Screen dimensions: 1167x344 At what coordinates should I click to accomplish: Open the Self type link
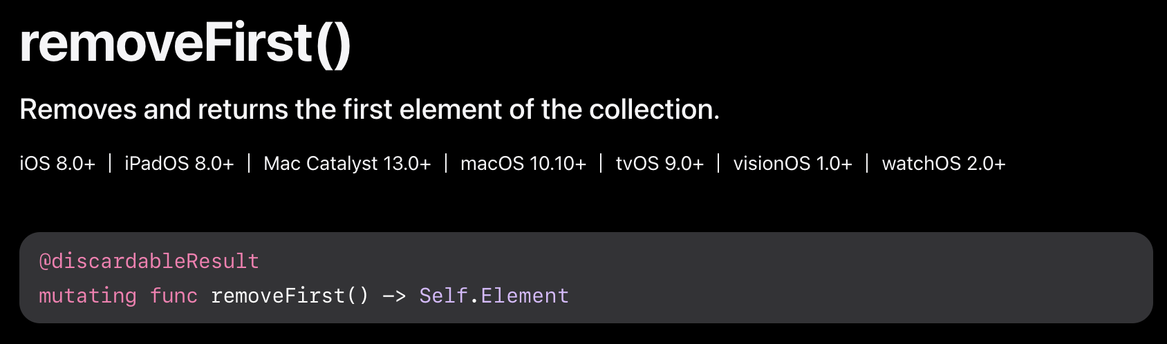(444, 296)
